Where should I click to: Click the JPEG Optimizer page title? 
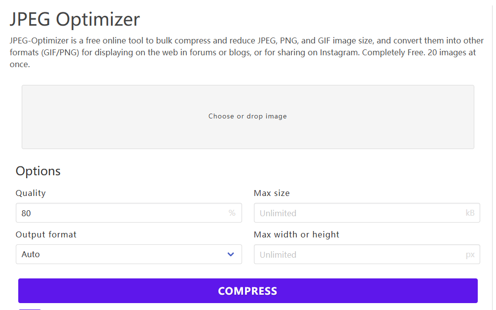75,20
